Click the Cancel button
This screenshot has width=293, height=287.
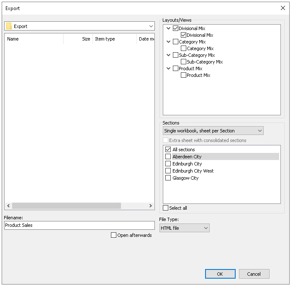click(254, 274)
